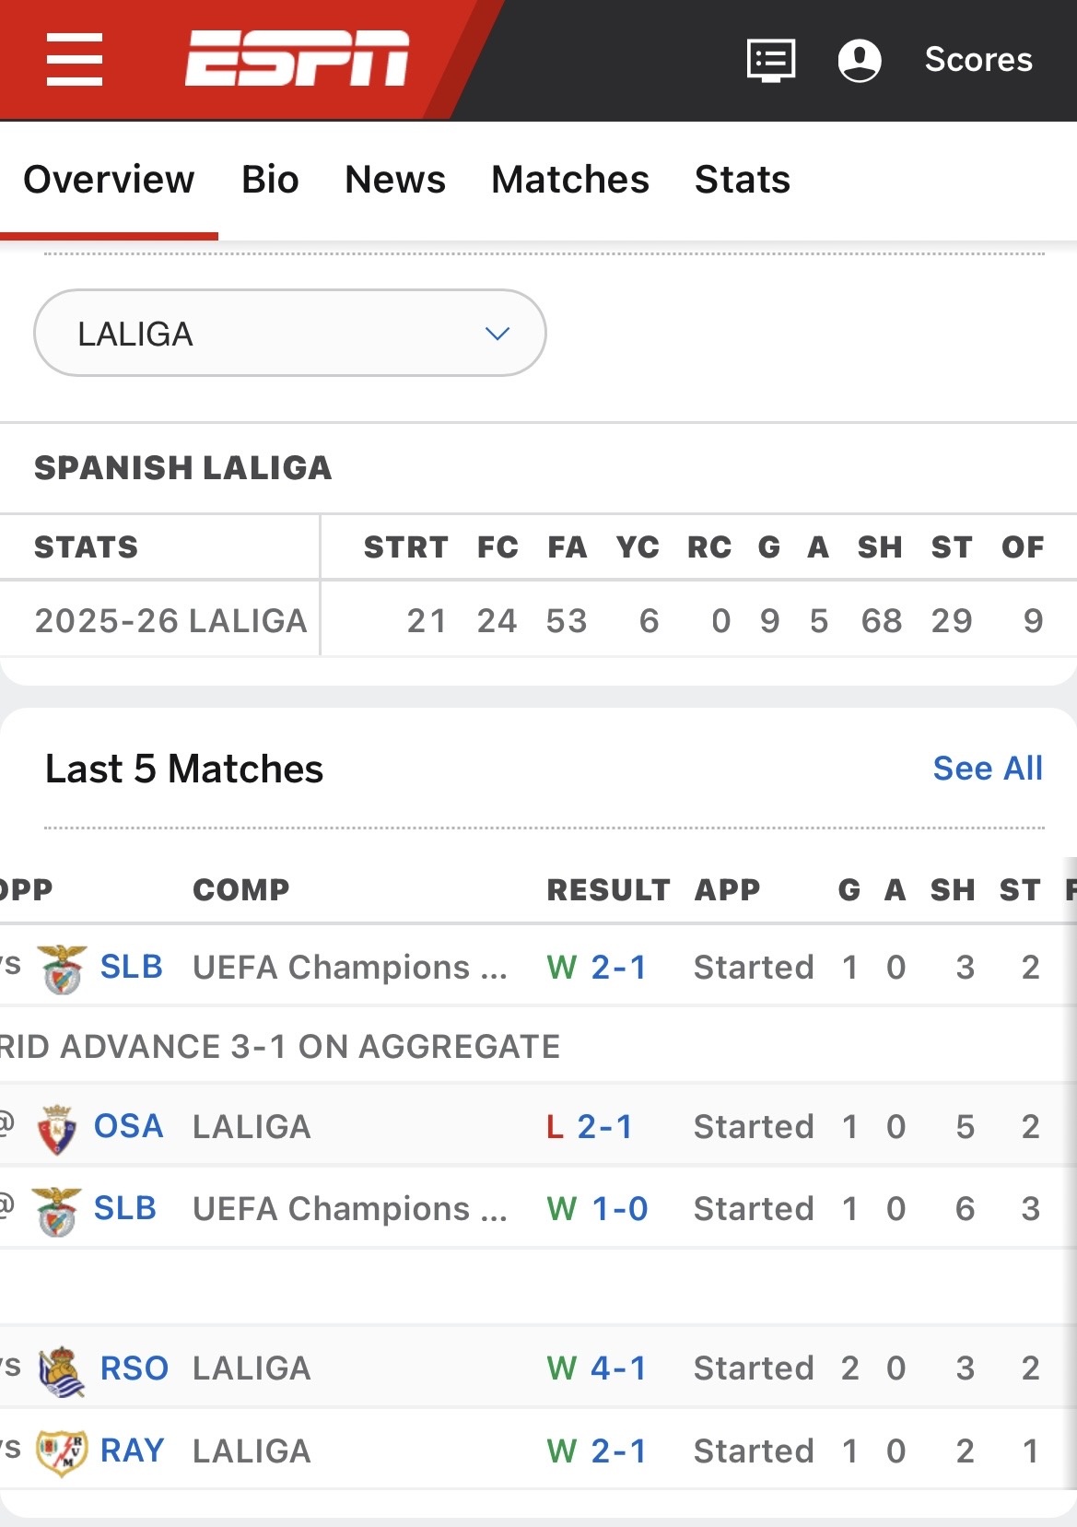1077x1527 pixels.
Task: Click the ESPN logo
Action: click(297, 59)
